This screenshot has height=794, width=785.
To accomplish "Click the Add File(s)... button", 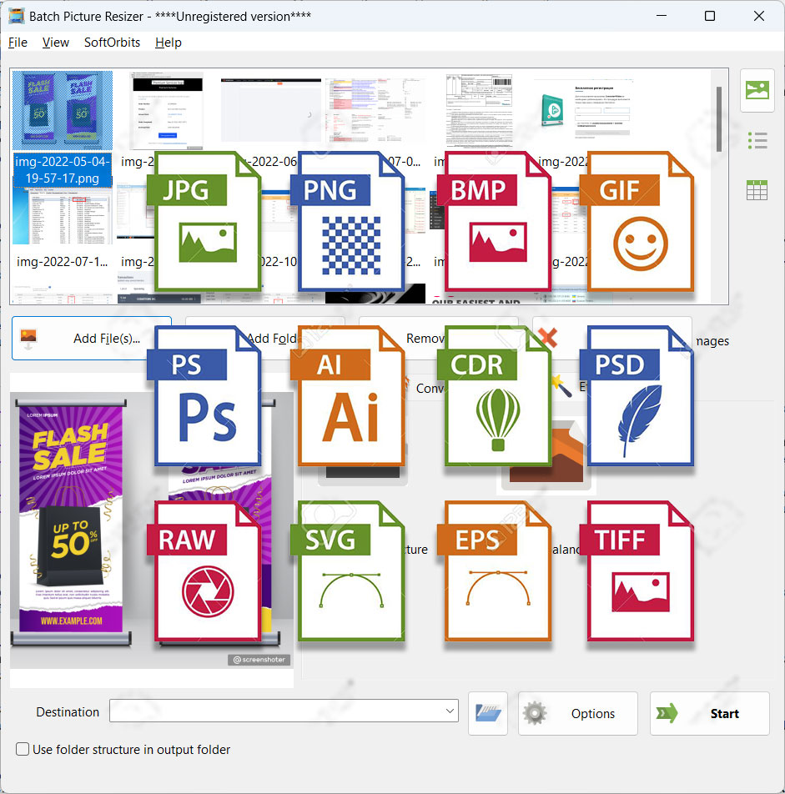I will [x=92, y=339].
